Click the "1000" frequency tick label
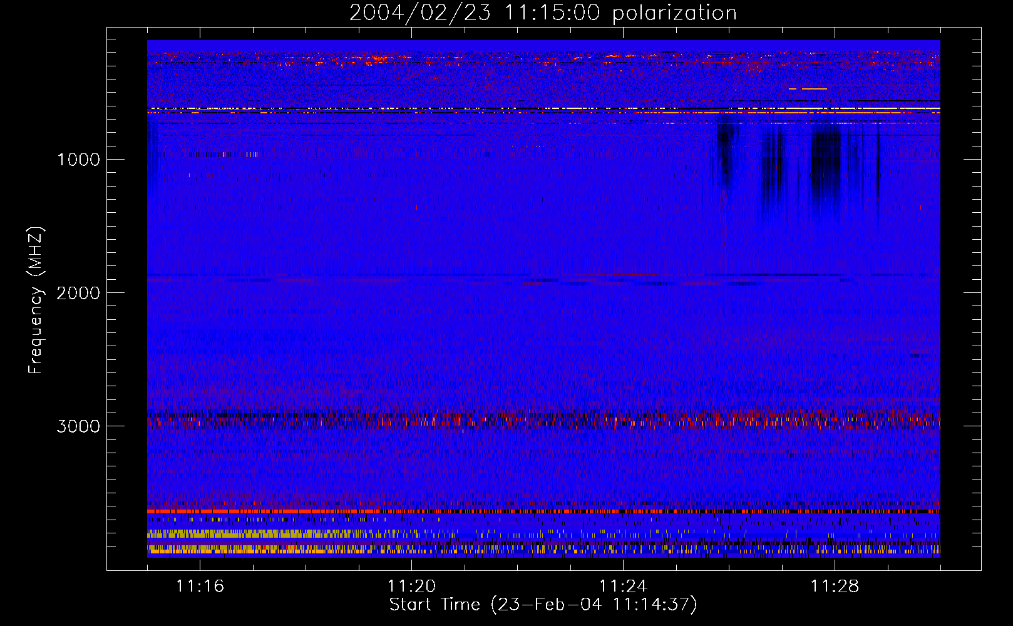The height and width of the screenshot is (626, 1013). pos(78,160)
